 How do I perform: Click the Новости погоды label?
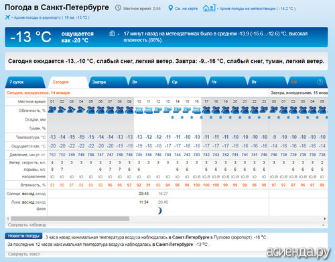[23, 236]
